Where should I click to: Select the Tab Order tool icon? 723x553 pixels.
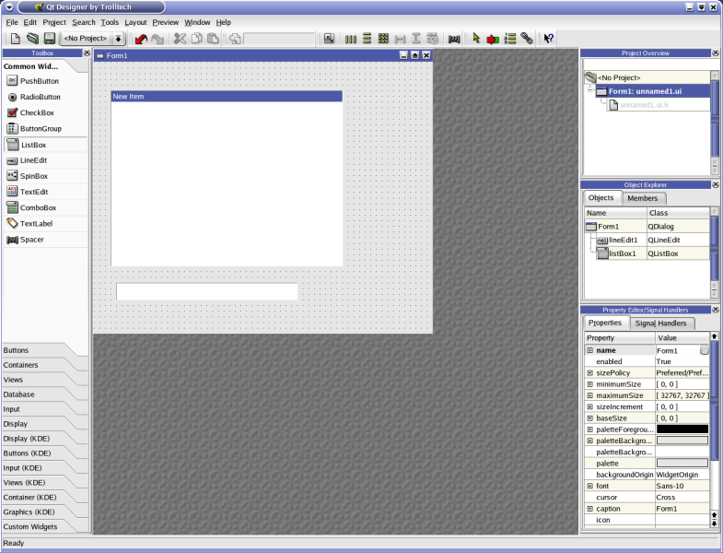510,39
